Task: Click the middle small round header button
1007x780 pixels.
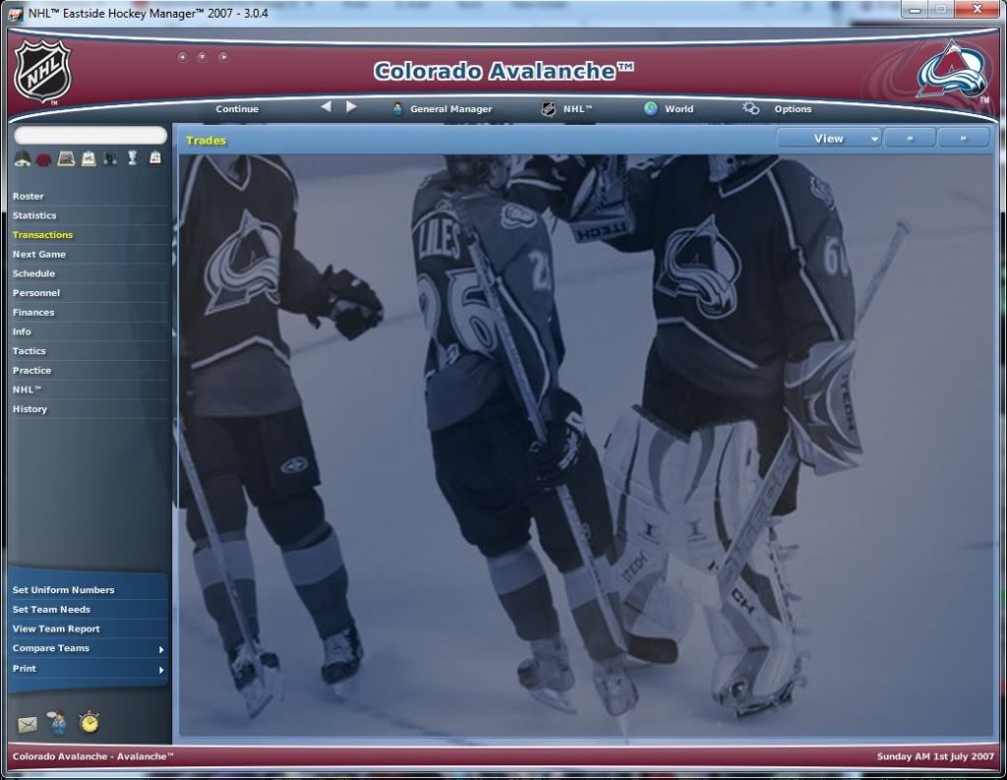Action: [203, 57]
